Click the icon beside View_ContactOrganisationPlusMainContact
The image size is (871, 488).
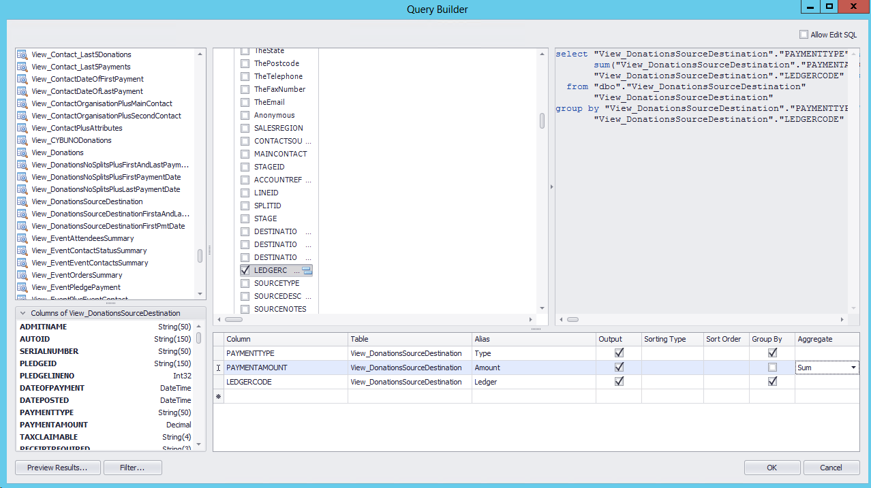tap(22, 103)
